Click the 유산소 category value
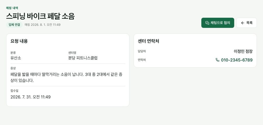Screen dimensions: 263x125 (16, 58)
